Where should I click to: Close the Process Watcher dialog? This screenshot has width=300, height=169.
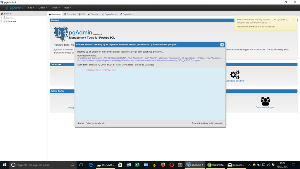pyautogui.click(x=222, y=45)
